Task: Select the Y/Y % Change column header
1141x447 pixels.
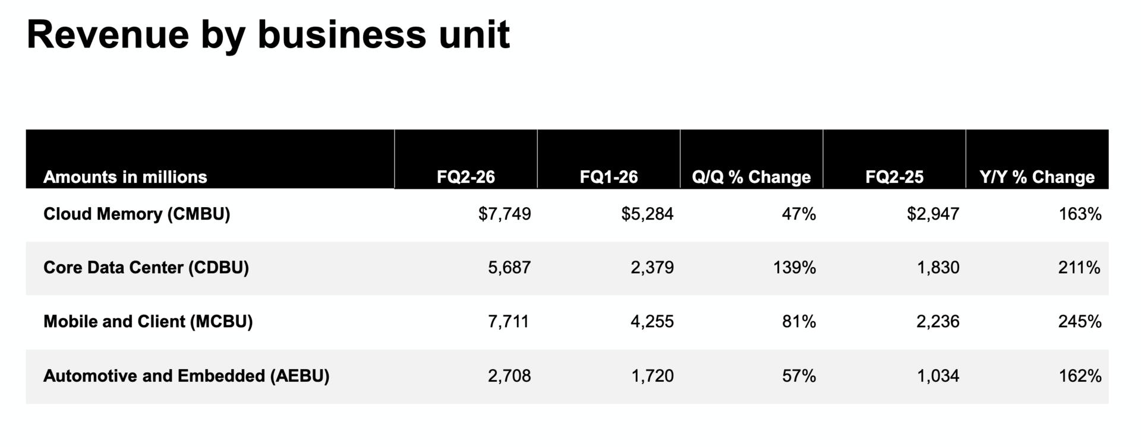Action: point(1037,177)
